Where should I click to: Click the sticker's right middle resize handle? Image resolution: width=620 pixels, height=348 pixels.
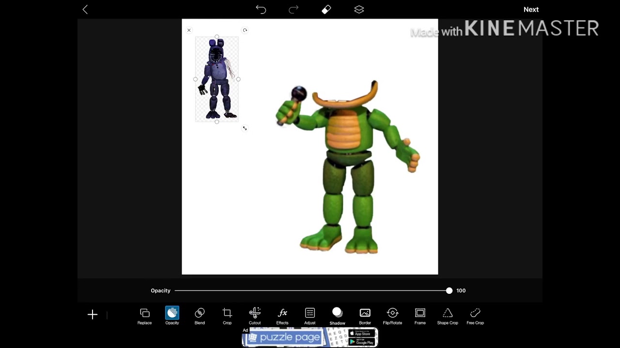pos(238,79)
